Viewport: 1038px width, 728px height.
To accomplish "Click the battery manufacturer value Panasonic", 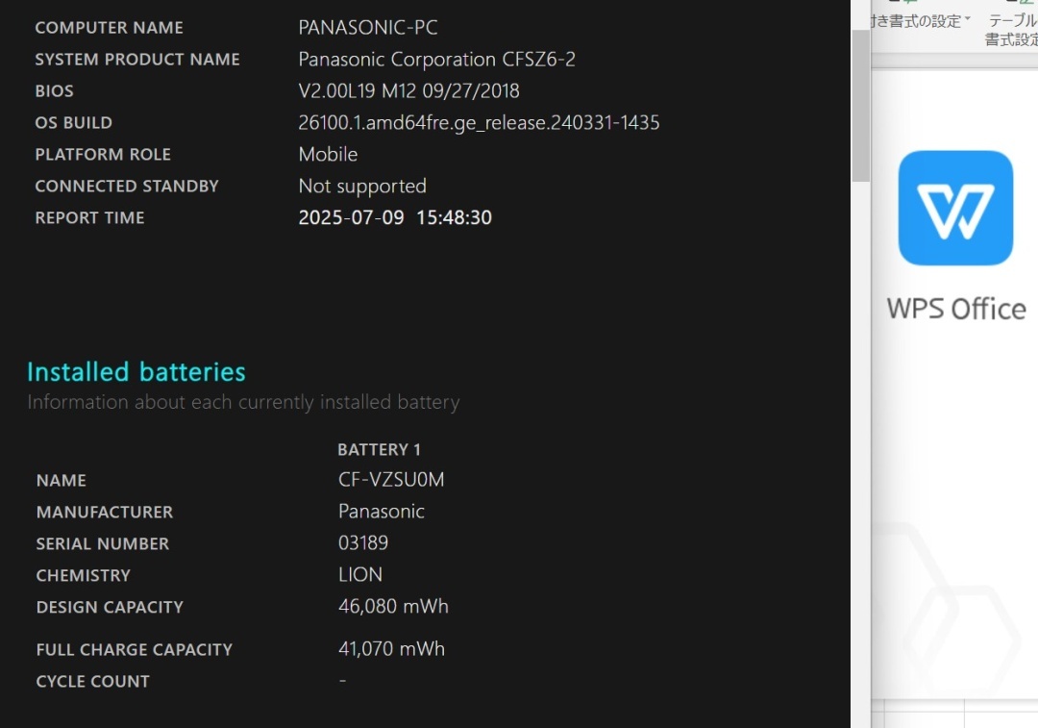I will [382, 512].
